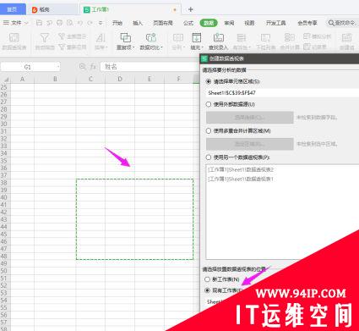
Task: Select the cell range radio option
Action: [x=209, y=81]
